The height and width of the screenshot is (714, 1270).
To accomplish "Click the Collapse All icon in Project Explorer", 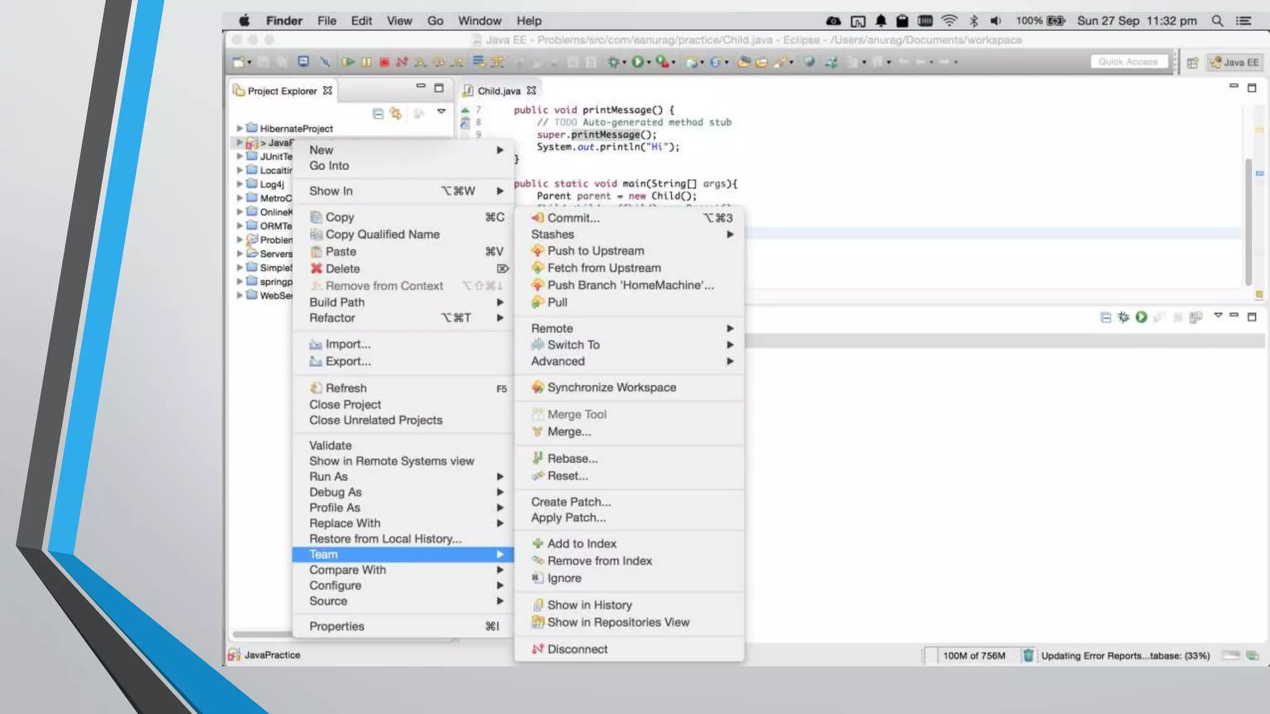I will 378,113.
